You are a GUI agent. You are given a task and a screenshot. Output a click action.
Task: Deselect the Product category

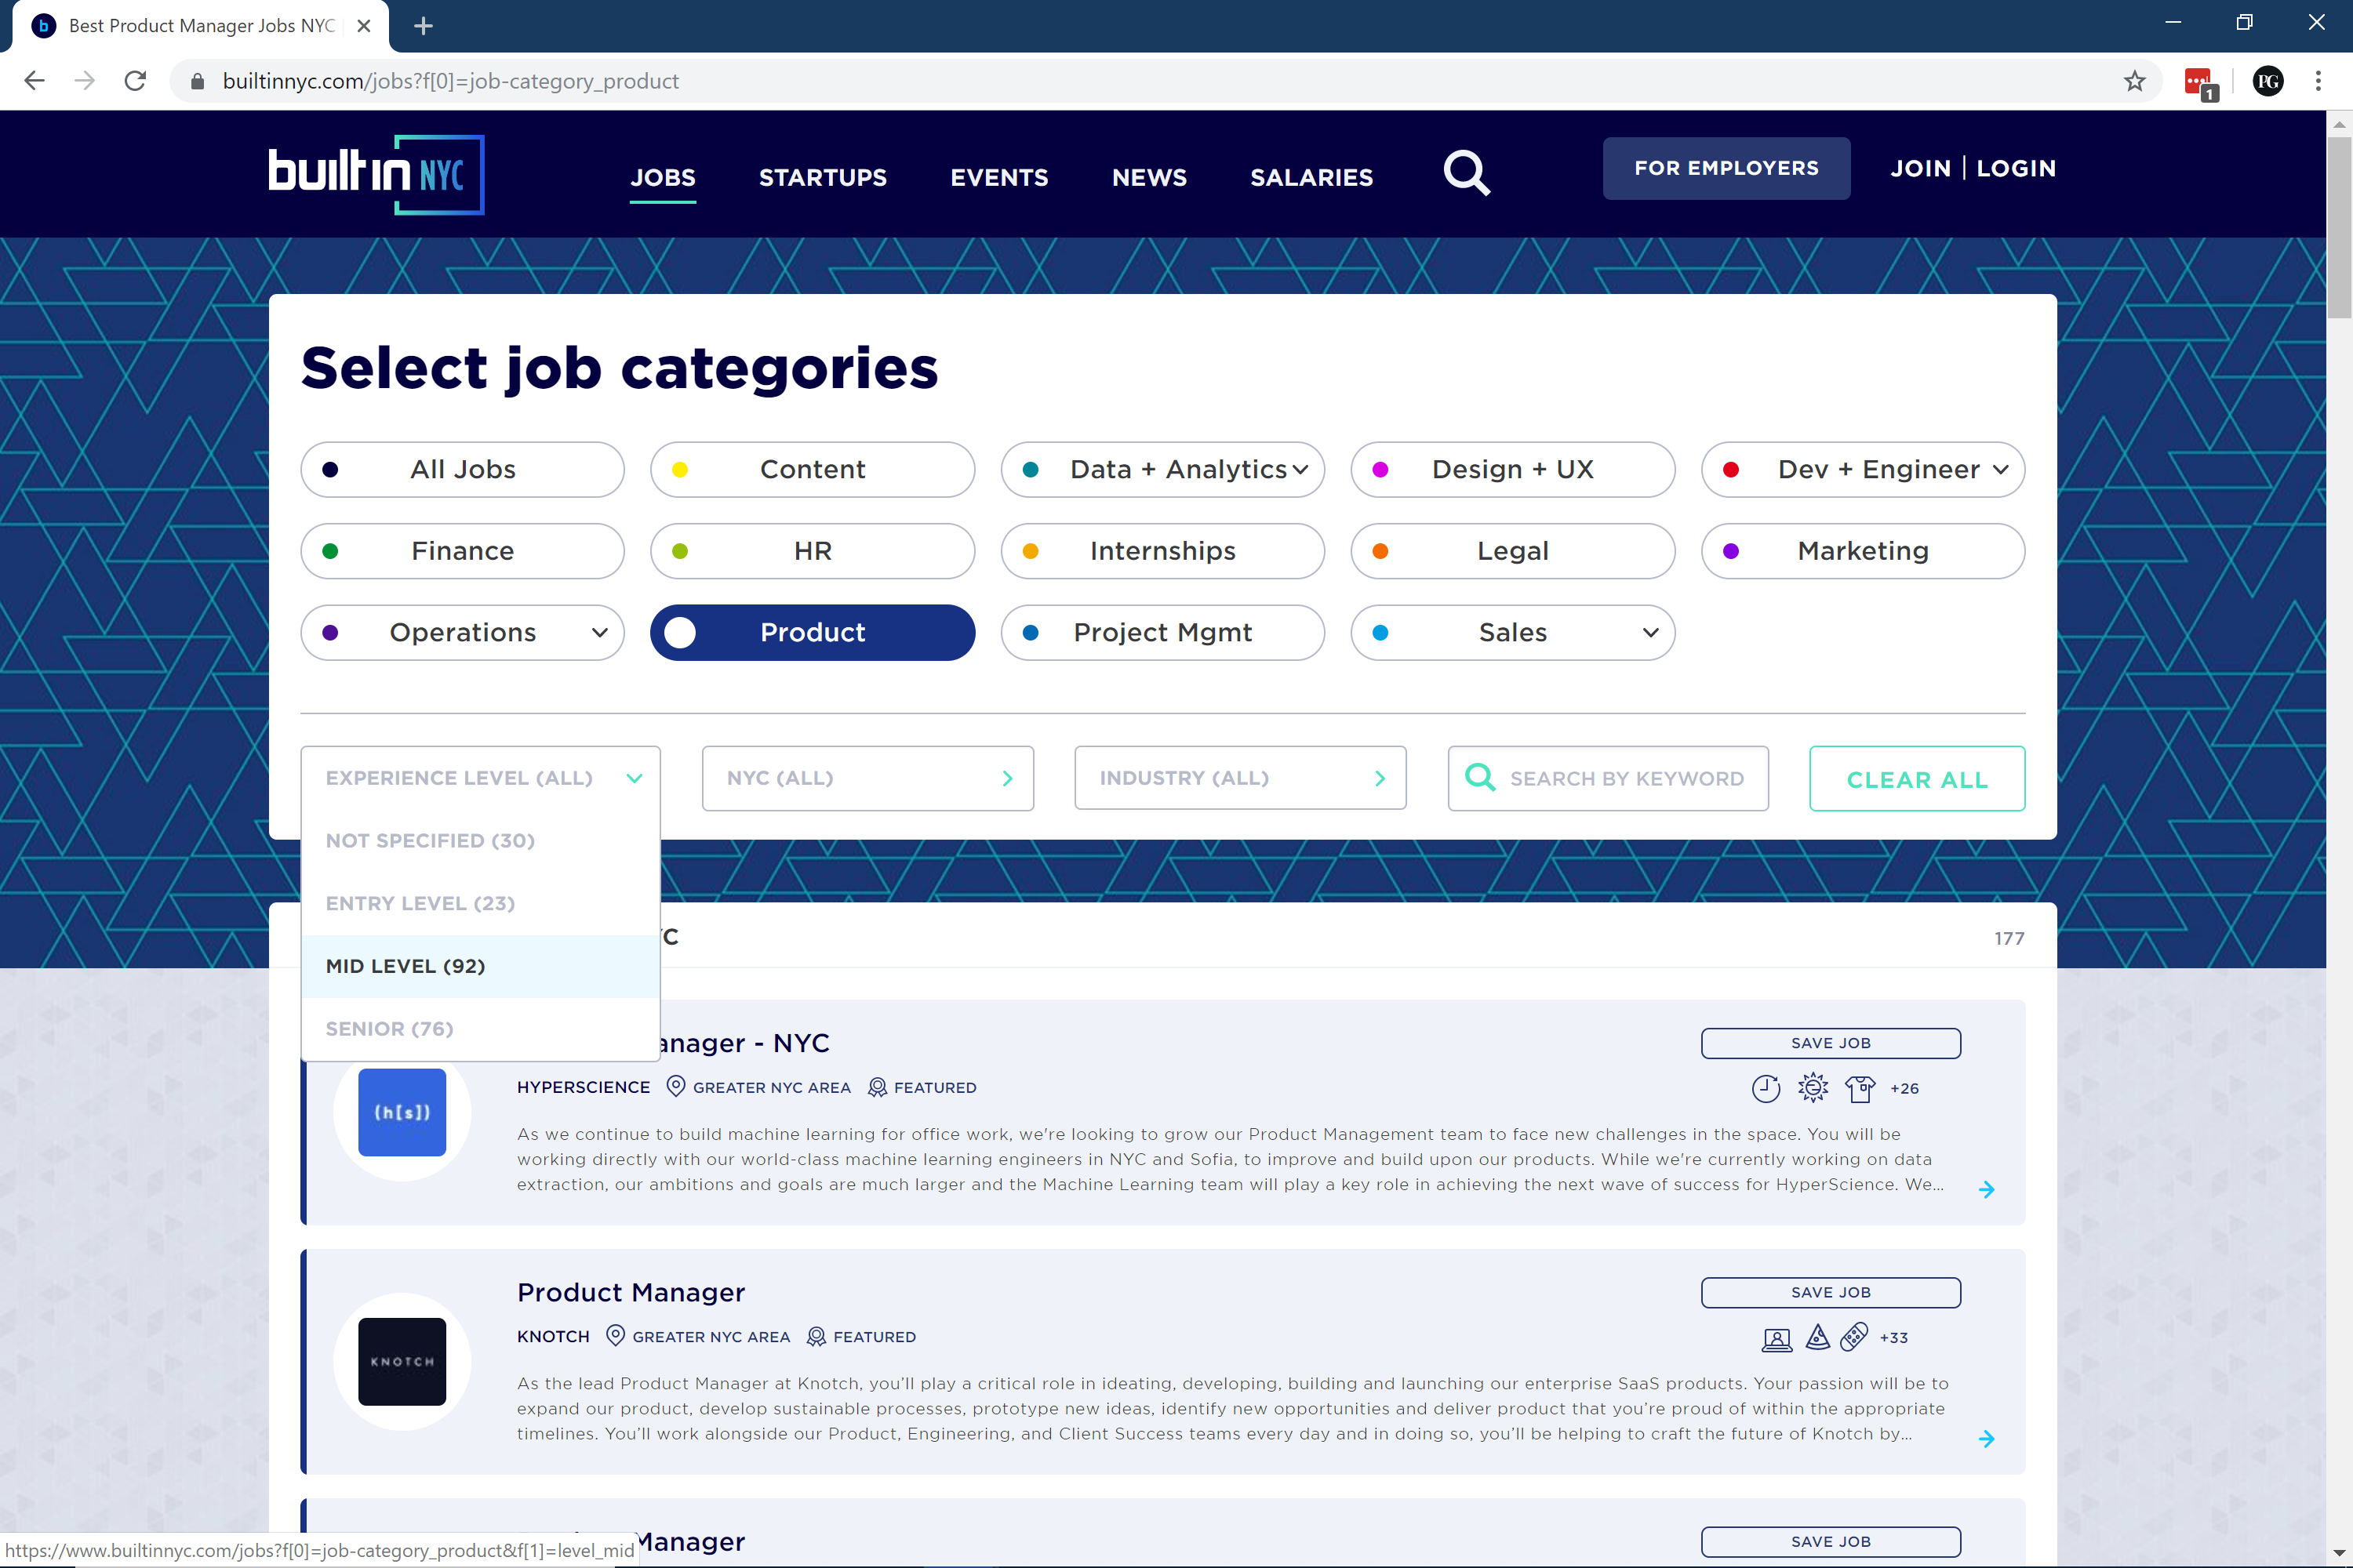point(813,632)
